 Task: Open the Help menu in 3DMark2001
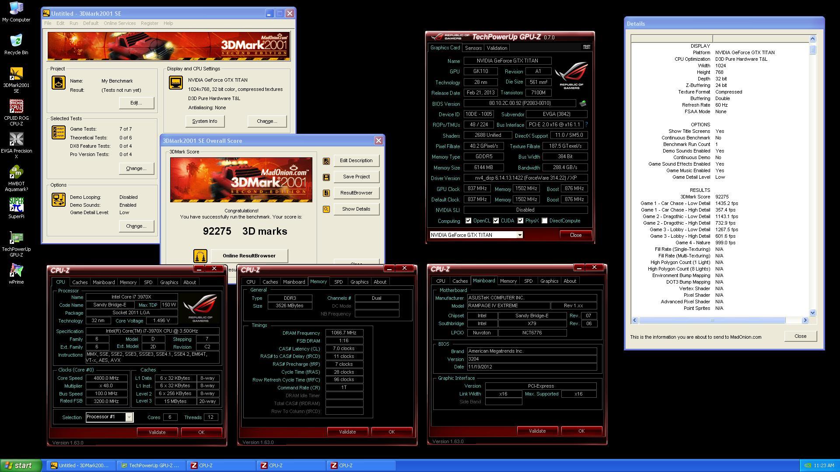coord(168,23)
